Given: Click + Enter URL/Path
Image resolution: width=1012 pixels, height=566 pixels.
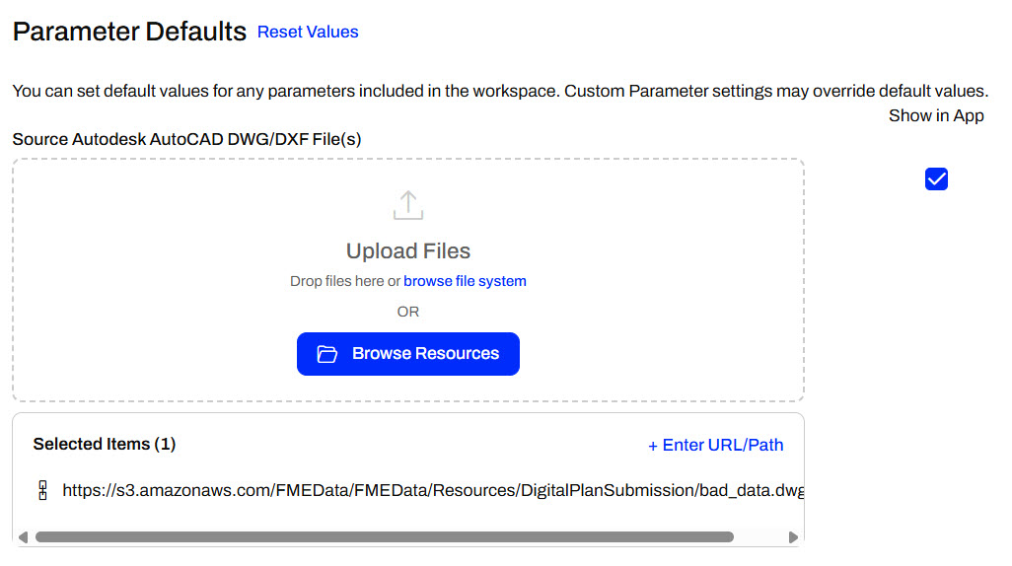Looking at the screenshot, I should pyautogui.click(x=715, y=445).
